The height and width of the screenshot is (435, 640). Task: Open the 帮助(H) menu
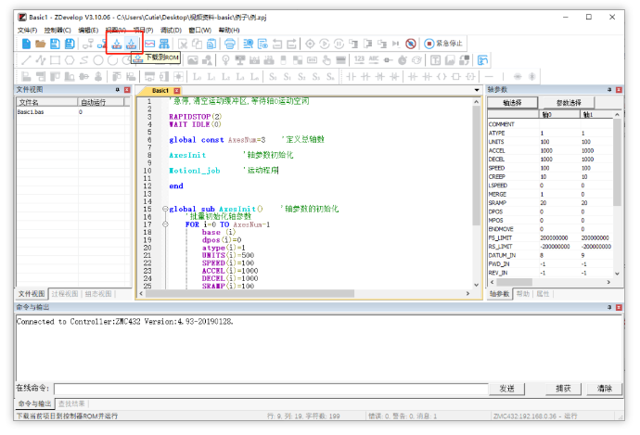click(229, 31)
